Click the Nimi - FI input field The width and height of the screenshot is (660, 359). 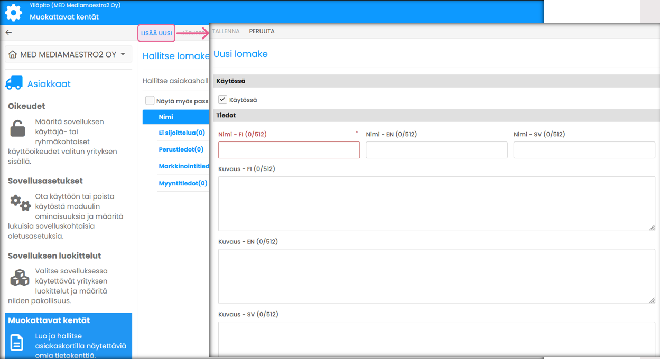(x=289, y=150)
